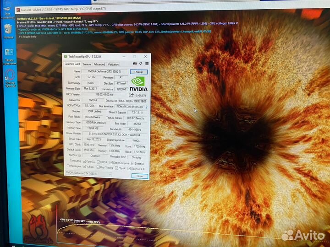Click the FurMark GPU 1 temperature graph label

click(80, 221)
